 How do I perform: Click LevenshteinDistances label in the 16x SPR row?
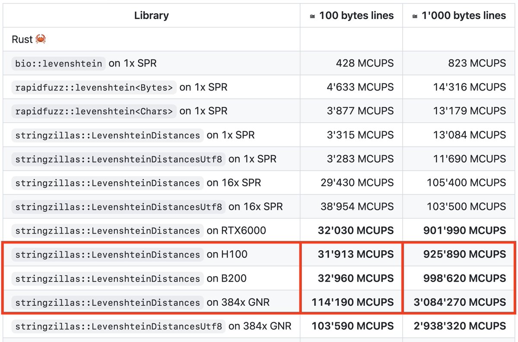pyautogui.click(x=108, y=183)
